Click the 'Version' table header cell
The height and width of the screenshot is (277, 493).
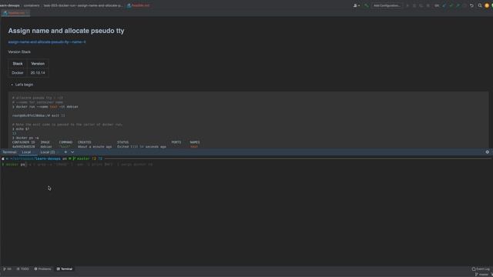pyautogui.click(x=38, y=63)
